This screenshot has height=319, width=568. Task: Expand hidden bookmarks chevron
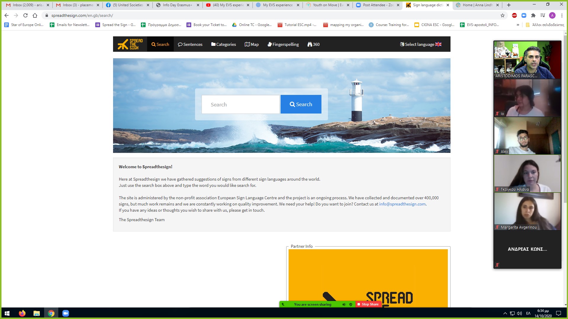click(x=518, y=25)
